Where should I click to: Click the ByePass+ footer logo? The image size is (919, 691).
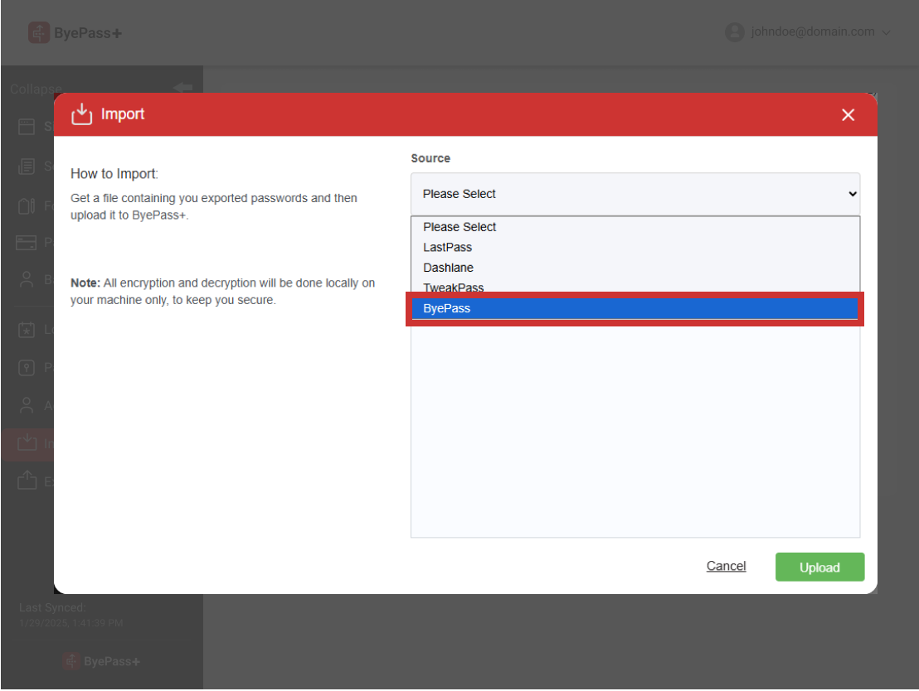click(x=101, y=661)
